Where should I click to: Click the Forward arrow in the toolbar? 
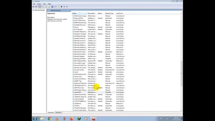click(x=36, y=7)
